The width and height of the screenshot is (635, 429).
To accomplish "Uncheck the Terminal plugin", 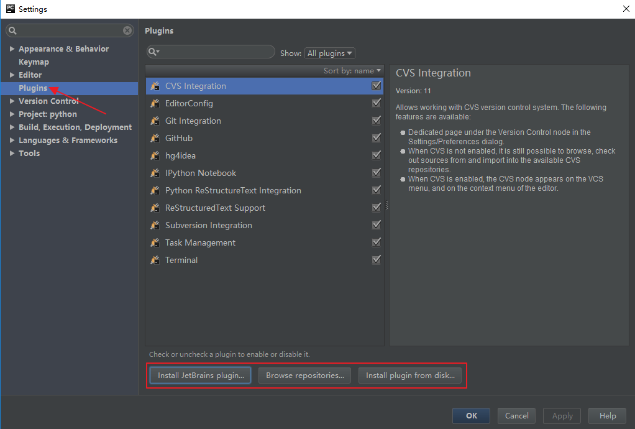I will click(x=377, y=260).
